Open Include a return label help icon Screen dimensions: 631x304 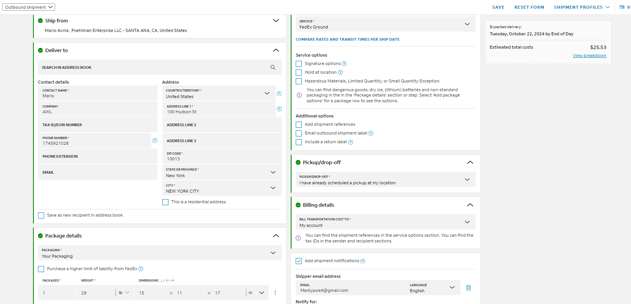[350, 142]
